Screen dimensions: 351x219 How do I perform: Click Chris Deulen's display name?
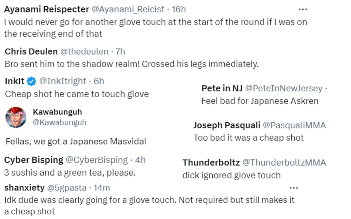pos(31,52)
